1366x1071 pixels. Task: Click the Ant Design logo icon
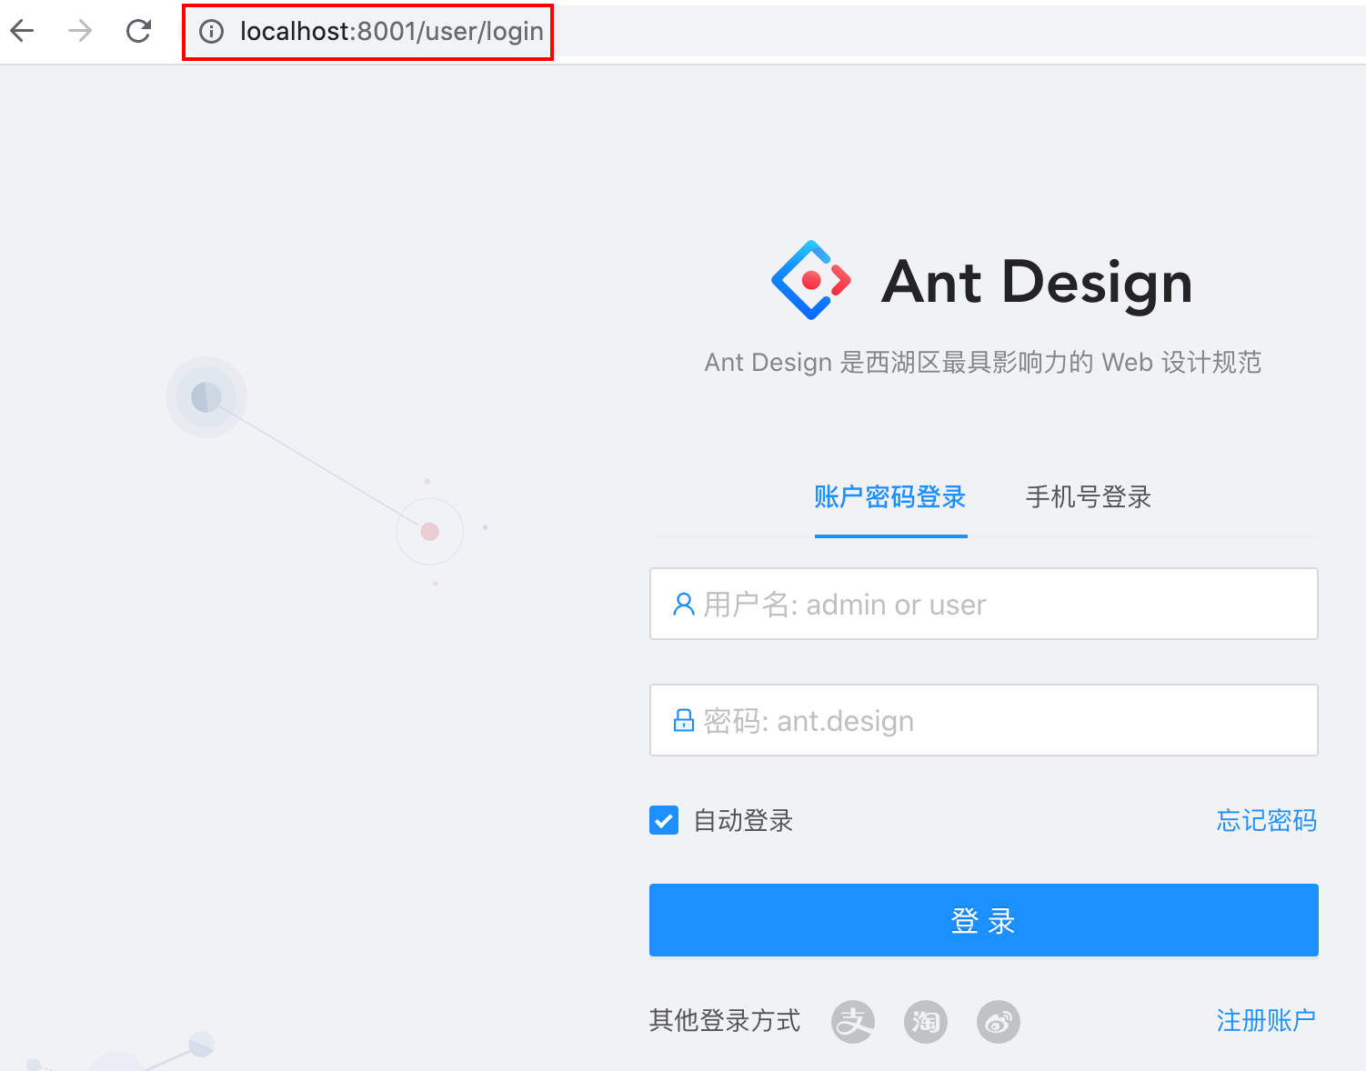[811, 280]
